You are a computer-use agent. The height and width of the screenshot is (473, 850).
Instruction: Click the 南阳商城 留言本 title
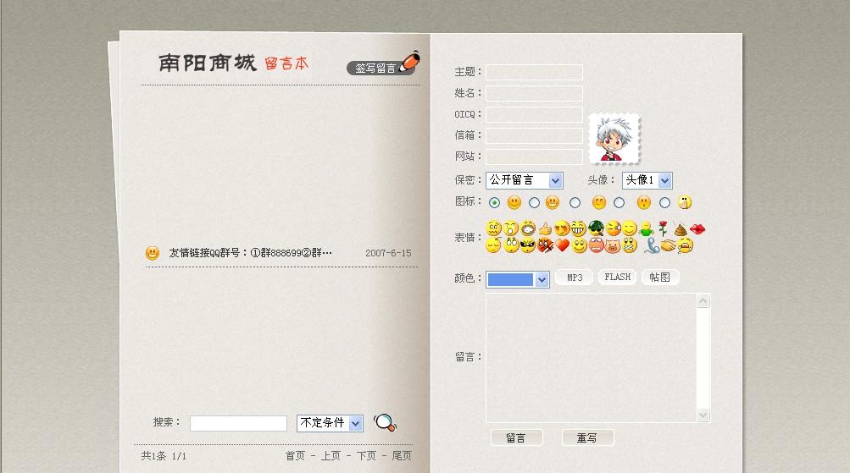[234, 63]
